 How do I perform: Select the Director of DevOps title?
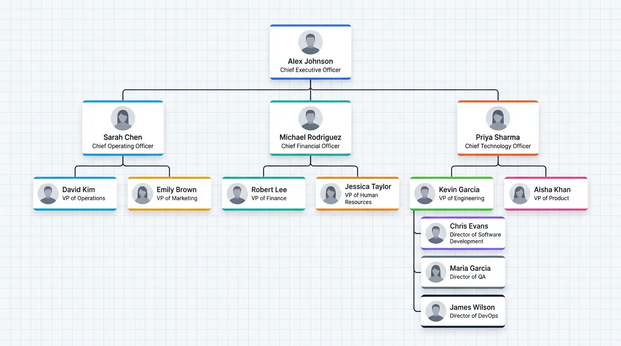[474, 316]
